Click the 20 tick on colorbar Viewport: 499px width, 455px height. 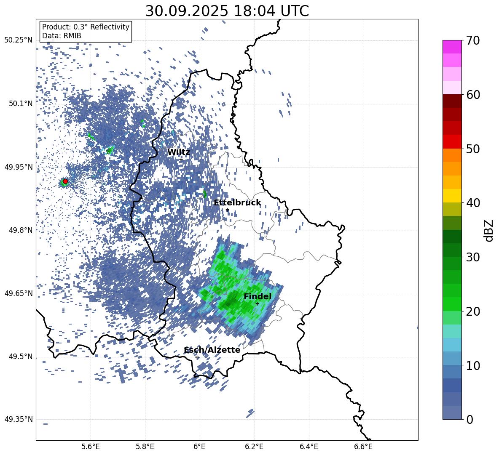click(473, 311)
